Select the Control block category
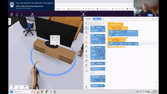The width and height of the screenshot is (167, 94). coord(86,42)
